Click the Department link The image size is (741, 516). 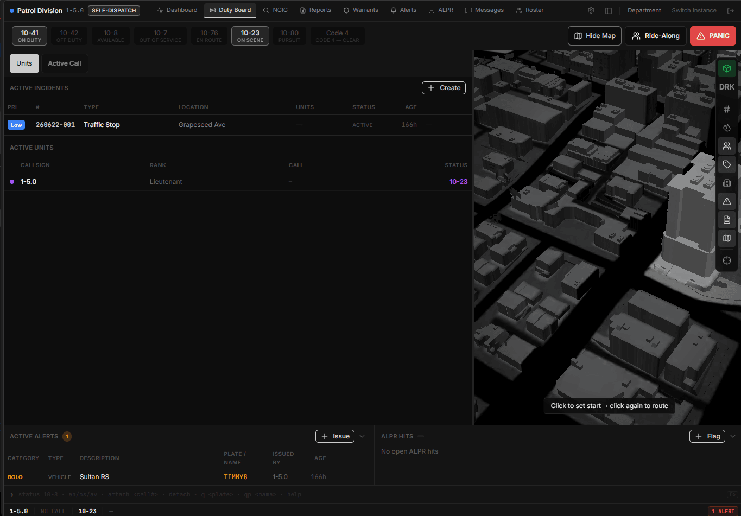tap(644, 10)
